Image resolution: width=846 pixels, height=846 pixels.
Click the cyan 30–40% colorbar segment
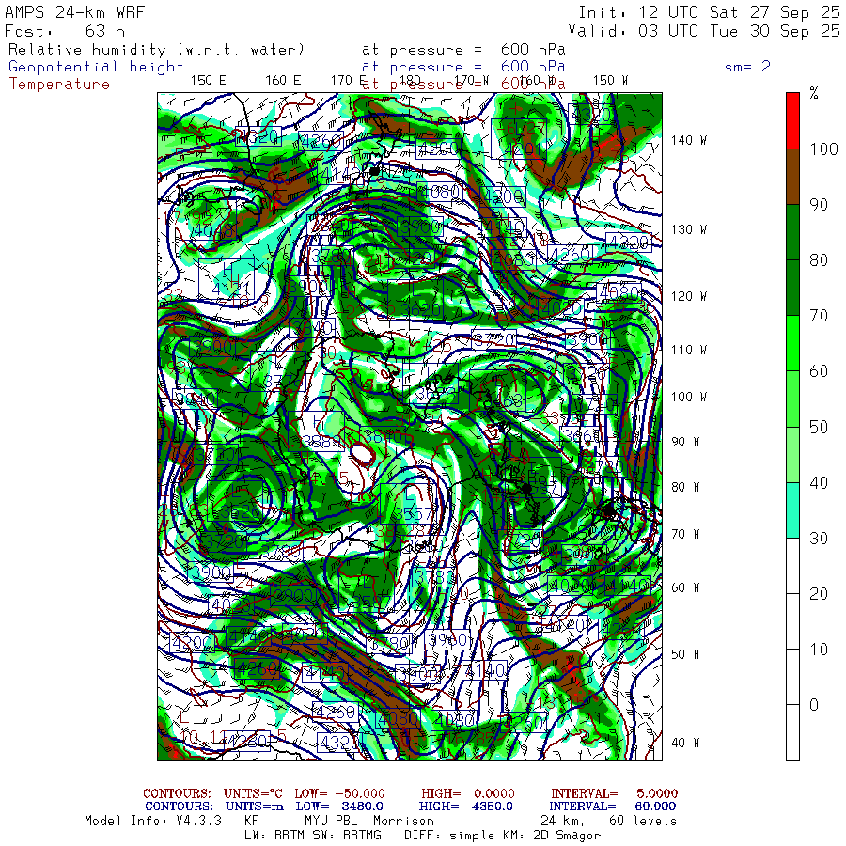792,509
